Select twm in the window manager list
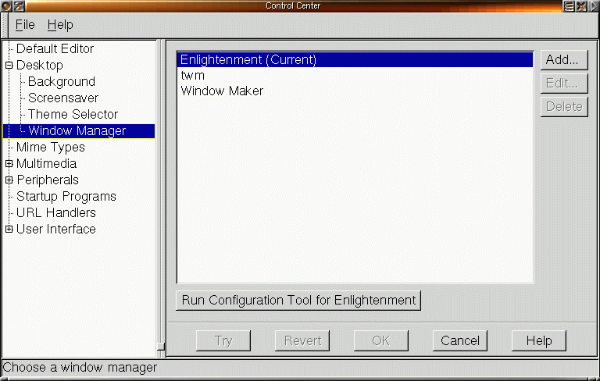Viewport: 600px width, 381px height. click(355, 76)
